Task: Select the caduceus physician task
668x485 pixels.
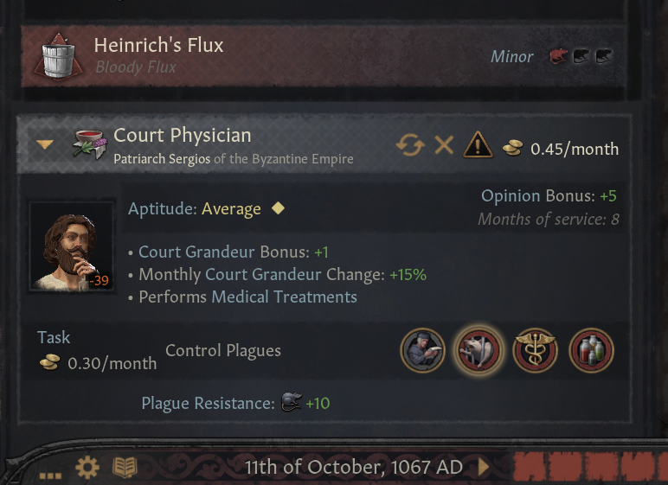Action: (x=535, y=351)
